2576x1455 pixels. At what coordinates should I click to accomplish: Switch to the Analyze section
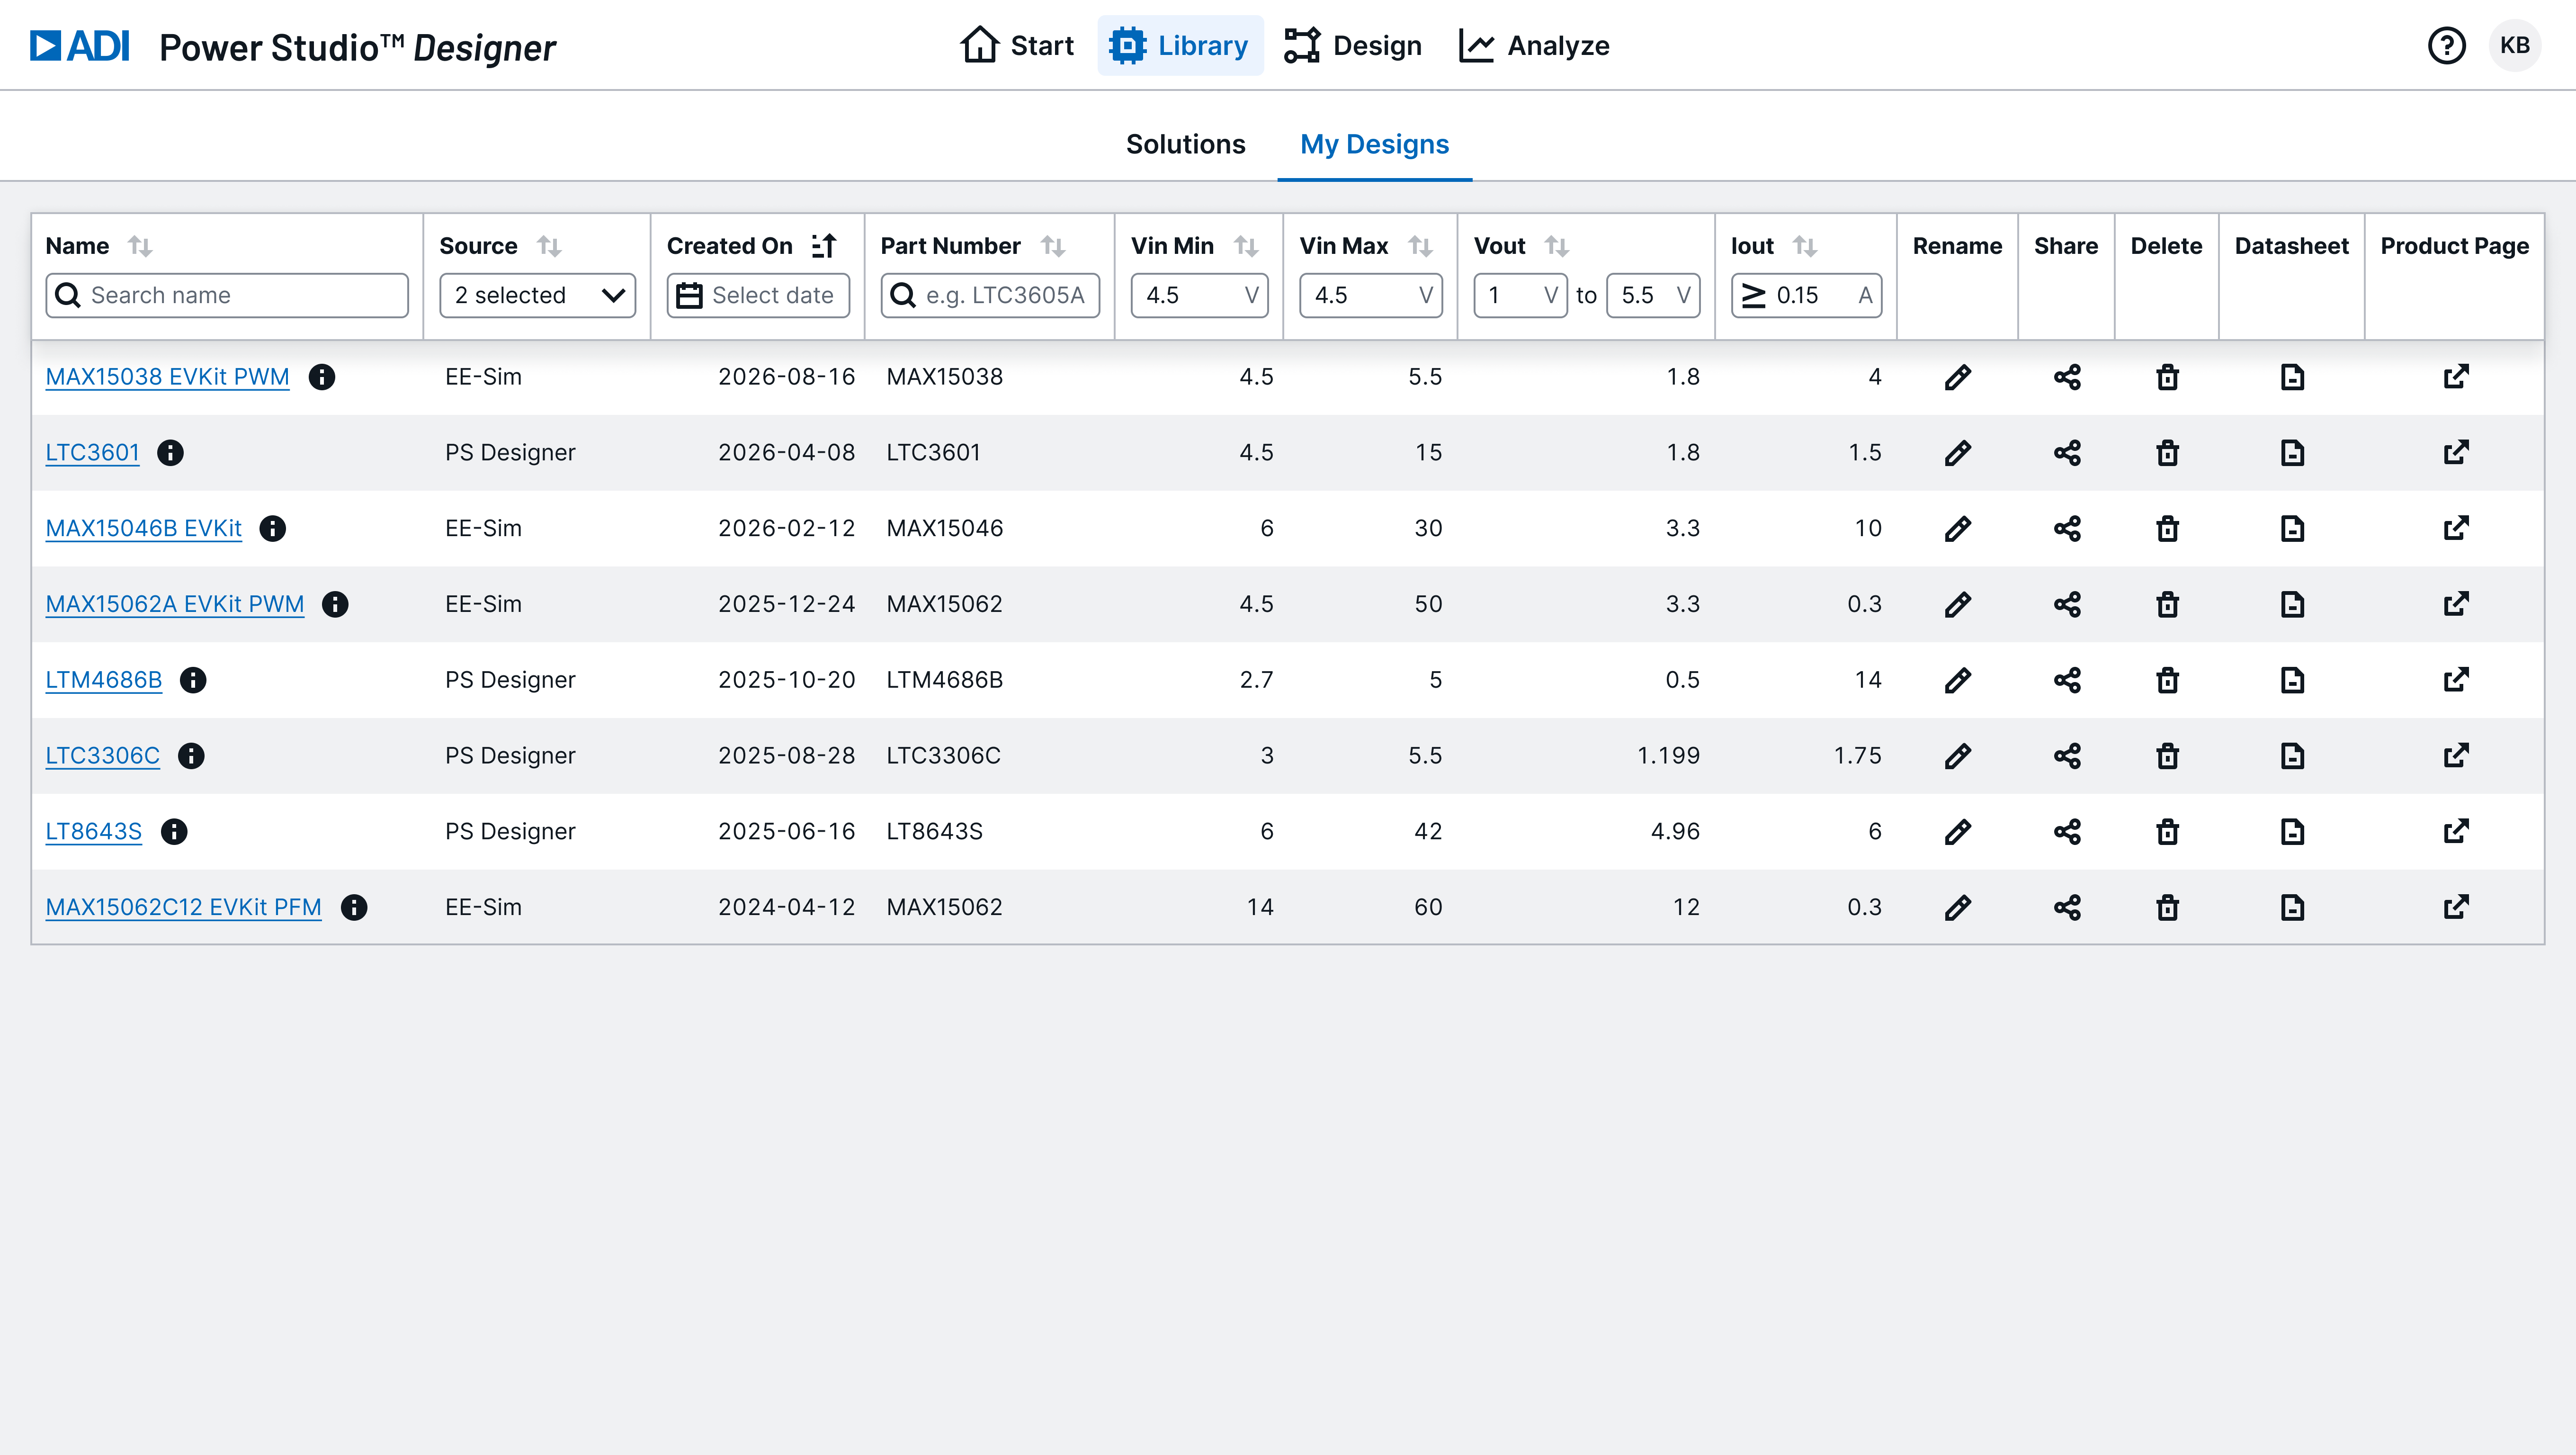click(1534, 45)
